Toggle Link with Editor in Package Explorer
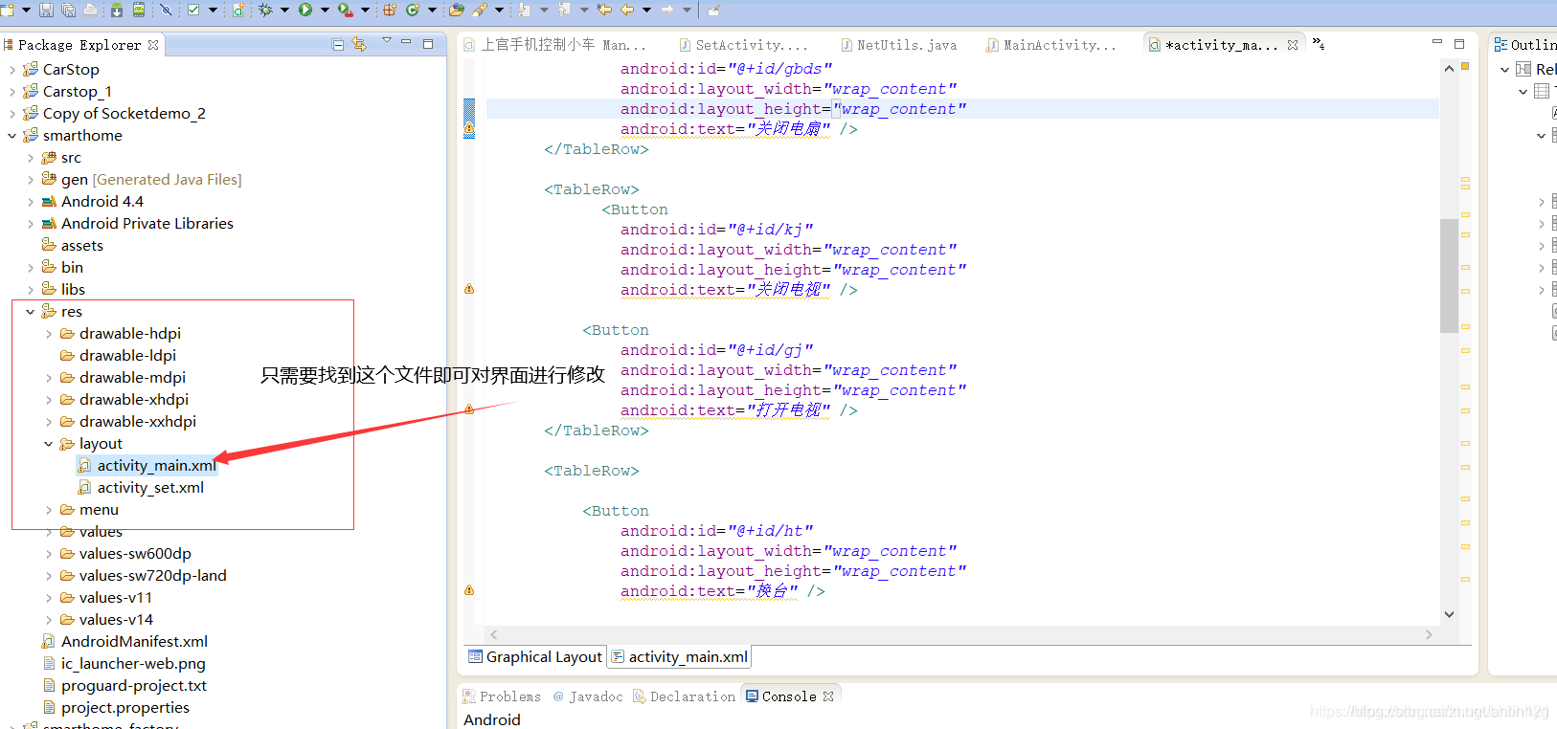The width and height of the screenshot is (1557, 729). click(360, 44)
